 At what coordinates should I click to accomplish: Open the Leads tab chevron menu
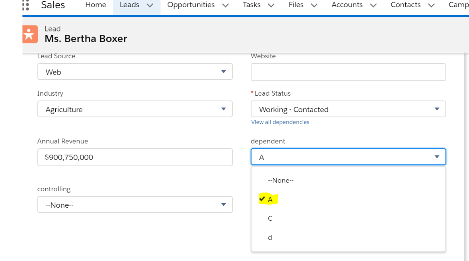(x=150, y=5)
